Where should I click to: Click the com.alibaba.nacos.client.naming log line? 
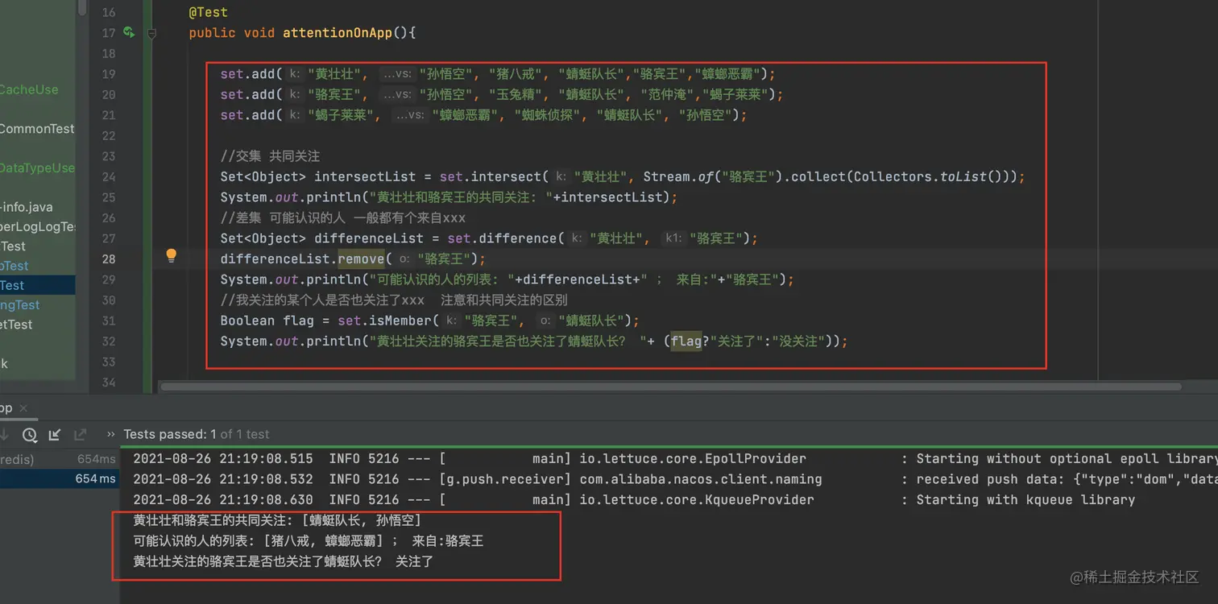pos(675,479)
